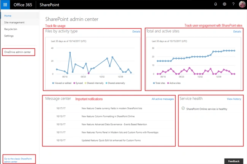Image resolution: width=247 pixels, height=164 pixels.
Task: Click the purple Synced data point in files chart
Action: tap(89, 73)
